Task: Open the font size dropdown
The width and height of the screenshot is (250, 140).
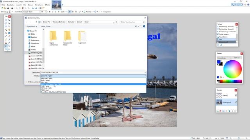Action: click(46, 12)
